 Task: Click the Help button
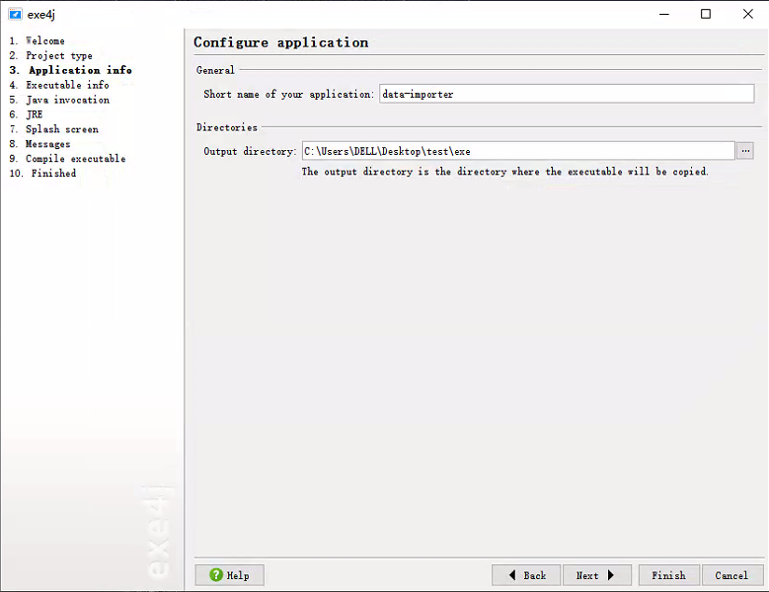tap(230, 575)
